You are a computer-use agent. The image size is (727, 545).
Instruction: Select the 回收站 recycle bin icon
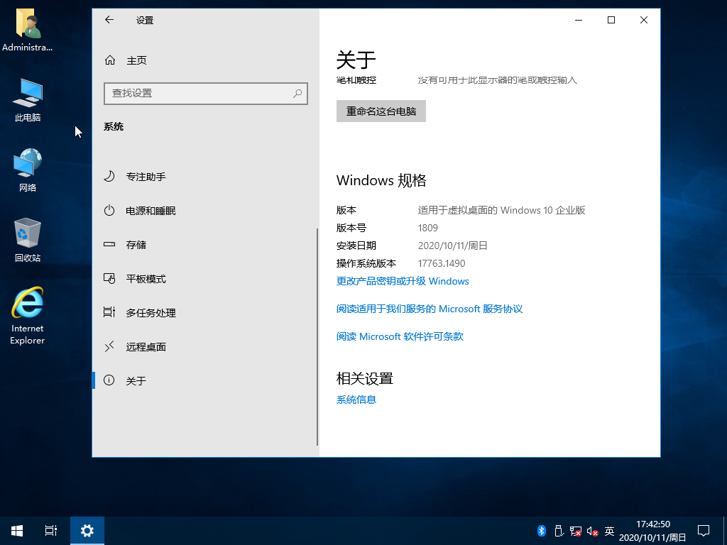coord(28,240)
